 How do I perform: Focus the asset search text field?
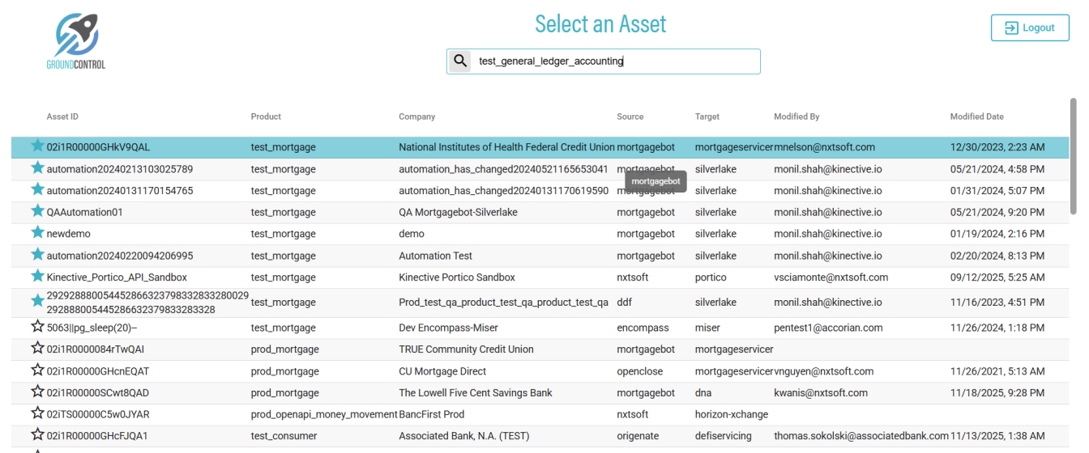(616, 61)
